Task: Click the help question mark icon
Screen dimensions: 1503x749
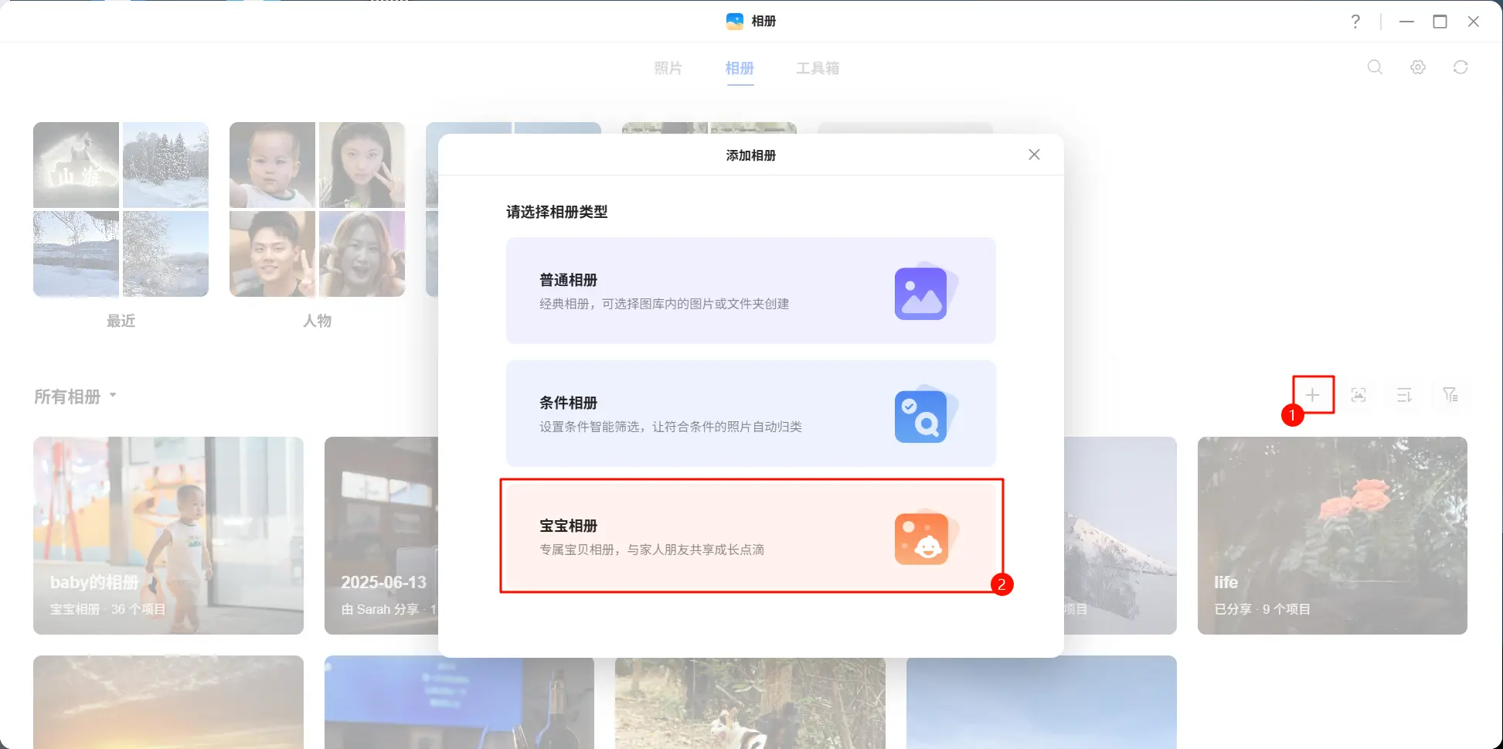Action: (1355, 22)
